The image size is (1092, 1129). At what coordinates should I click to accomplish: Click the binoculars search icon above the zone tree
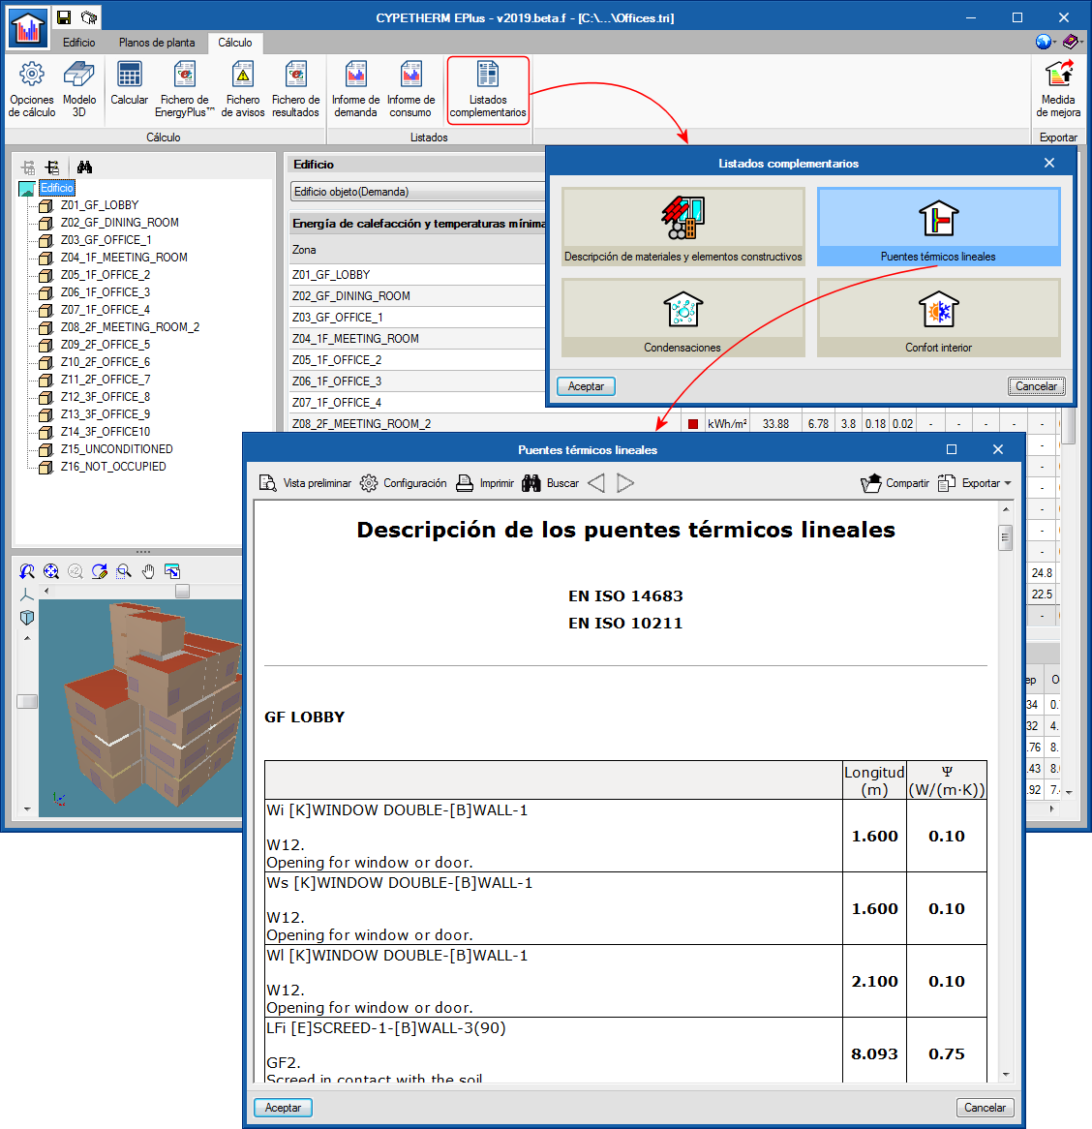point(85,168)
